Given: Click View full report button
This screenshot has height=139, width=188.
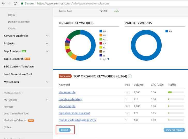Looking at the screenshot, I should 174,130.
